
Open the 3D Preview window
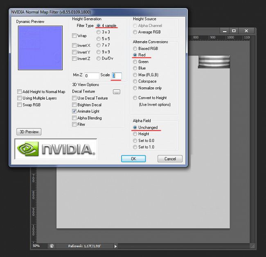[29, 132]
